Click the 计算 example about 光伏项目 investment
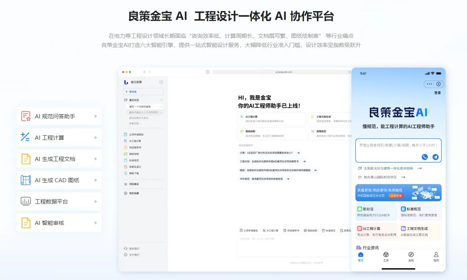The image size is (467, 280). (270, 152)
